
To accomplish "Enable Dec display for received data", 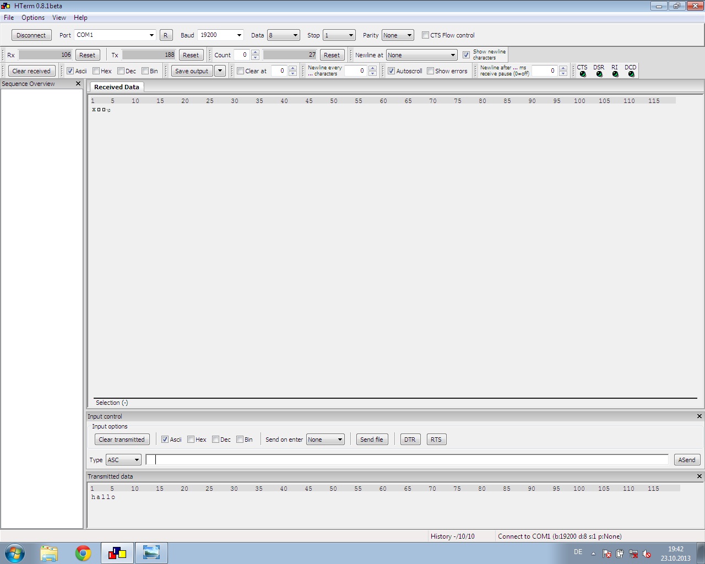I will pyautogui.click(x=121, y=71).
